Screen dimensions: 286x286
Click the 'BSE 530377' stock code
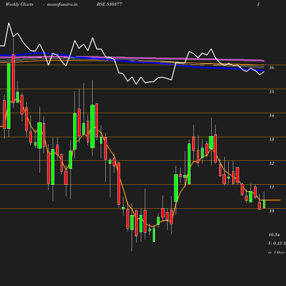pyautogui.click(x=109, y=4)
